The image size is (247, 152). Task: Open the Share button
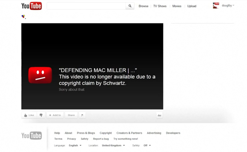[x=71, y=115]
